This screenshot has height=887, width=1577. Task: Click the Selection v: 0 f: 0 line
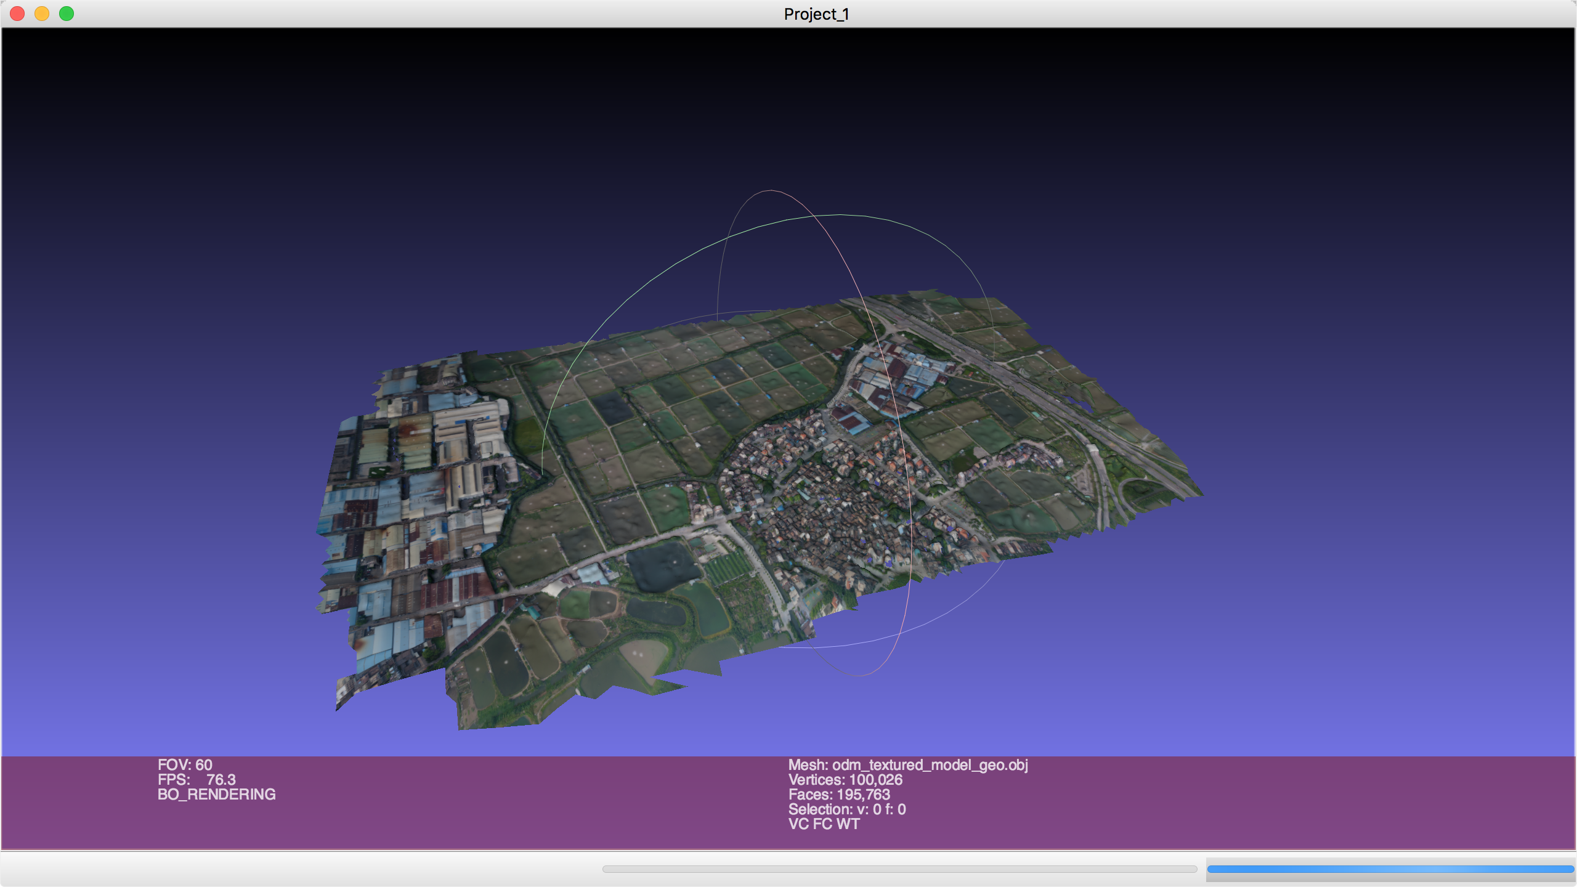(846, 809)
